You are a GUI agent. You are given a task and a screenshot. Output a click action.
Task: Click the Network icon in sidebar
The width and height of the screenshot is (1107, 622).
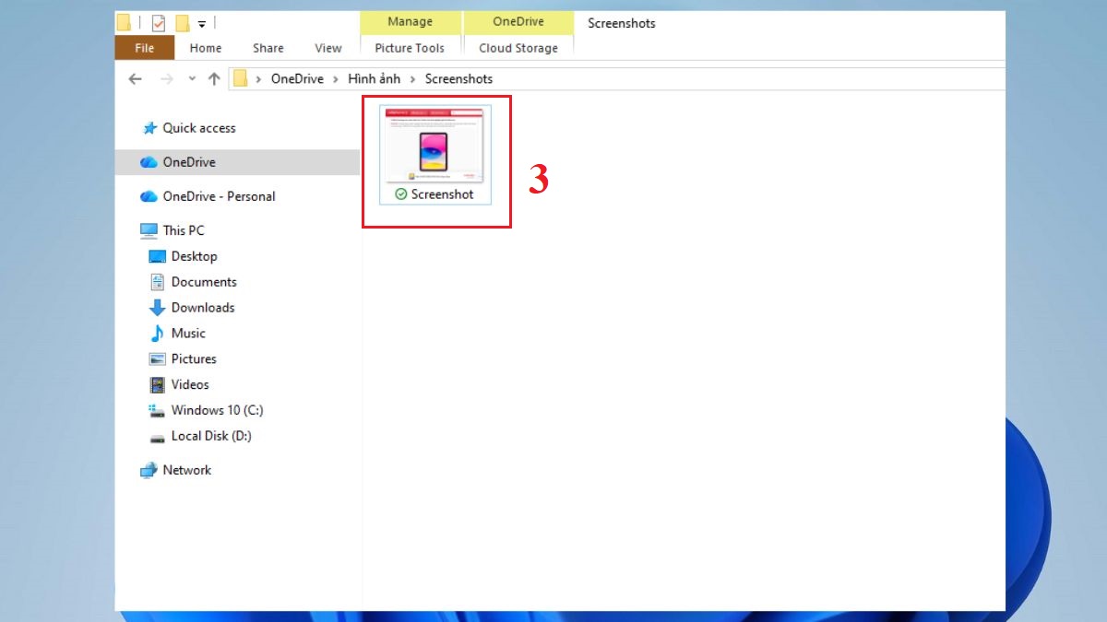click(x=149, y=470)
